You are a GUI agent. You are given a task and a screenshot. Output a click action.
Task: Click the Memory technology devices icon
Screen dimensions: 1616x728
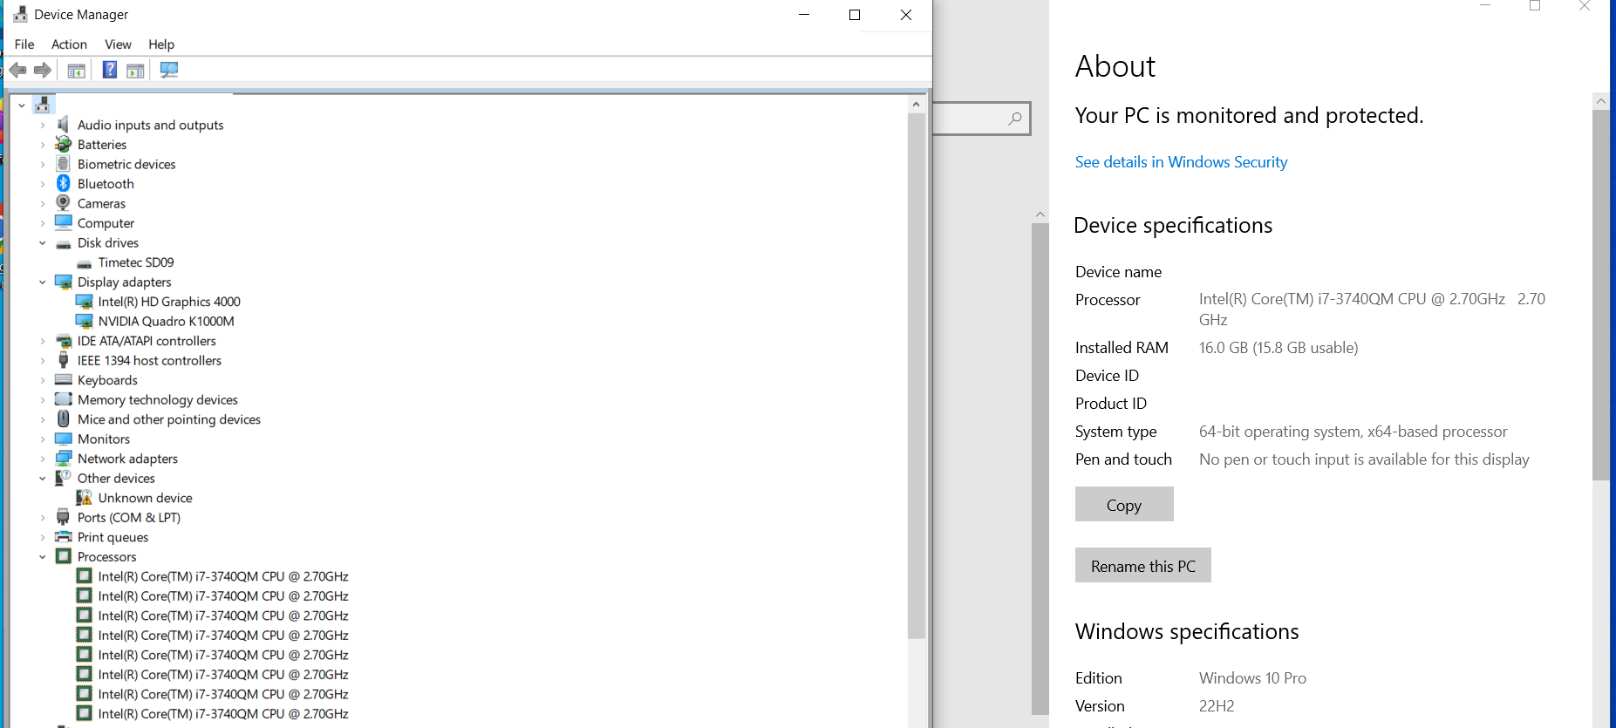coord(63,399)
